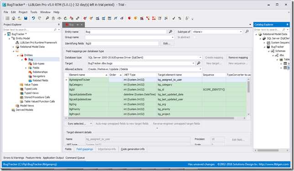The image size is (294, 171).
Task: Click the magnifier beside the Entity name field
Action: pos(170,31)
